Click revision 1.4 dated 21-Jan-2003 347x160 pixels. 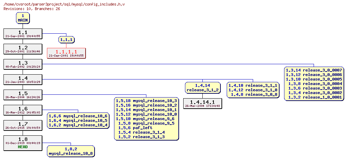[23, 79]
